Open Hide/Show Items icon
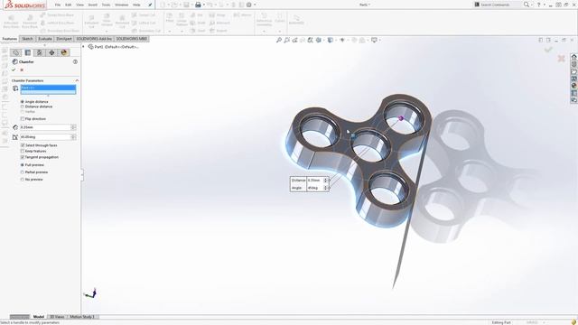This screenshot has width=578, height=325. 342,40
